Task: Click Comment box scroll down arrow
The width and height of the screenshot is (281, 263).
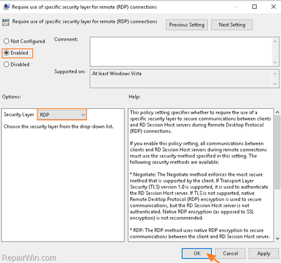Action: click(275, 63)
